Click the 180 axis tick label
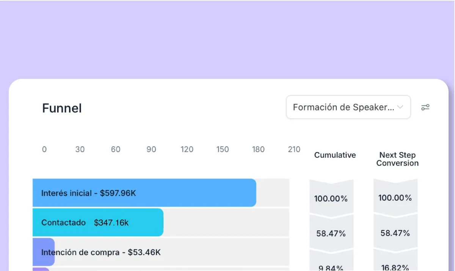 click(x=258, y=149)
